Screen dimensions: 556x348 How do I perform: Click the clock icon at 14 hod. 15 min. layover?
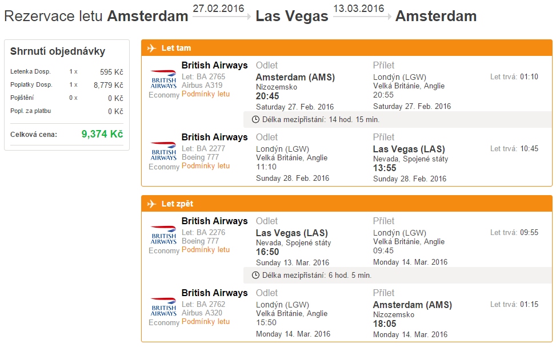coord(255,120)
